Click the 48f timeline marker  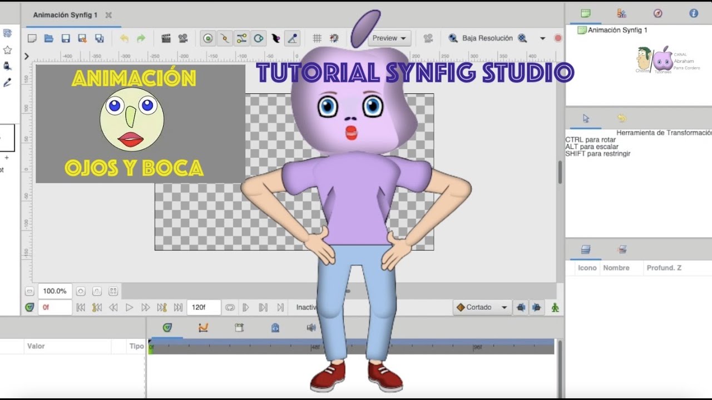point(315,348)
